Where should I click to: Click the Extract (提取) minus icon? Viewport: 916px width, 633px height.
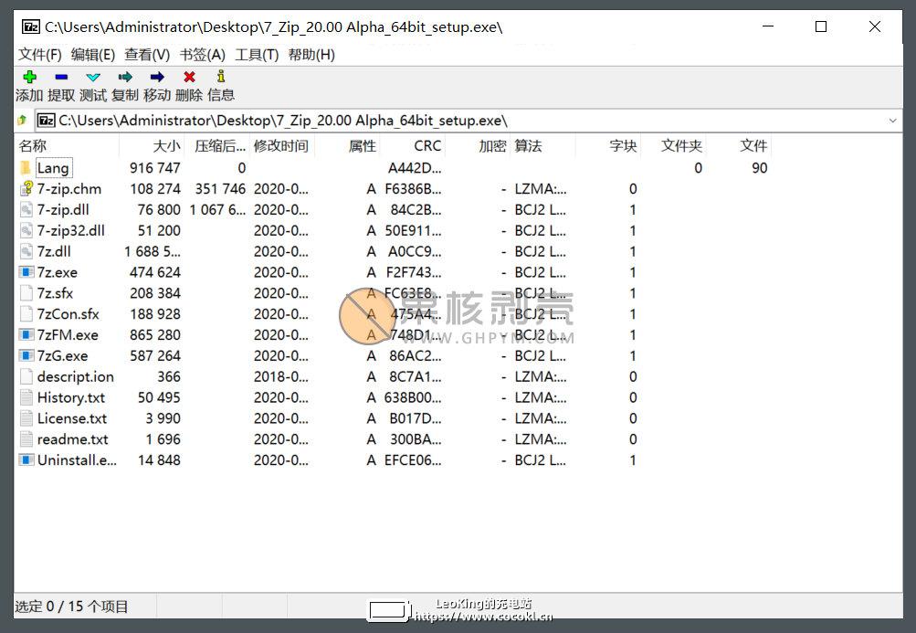(x=61, y=77)
